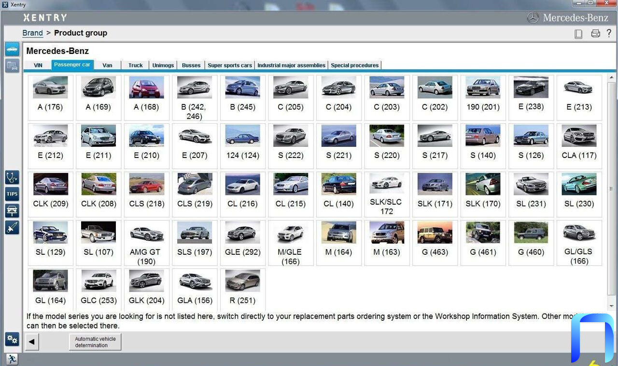Select the AMG GT (190) model
The image size is (618, 366).
click(146, 243)
